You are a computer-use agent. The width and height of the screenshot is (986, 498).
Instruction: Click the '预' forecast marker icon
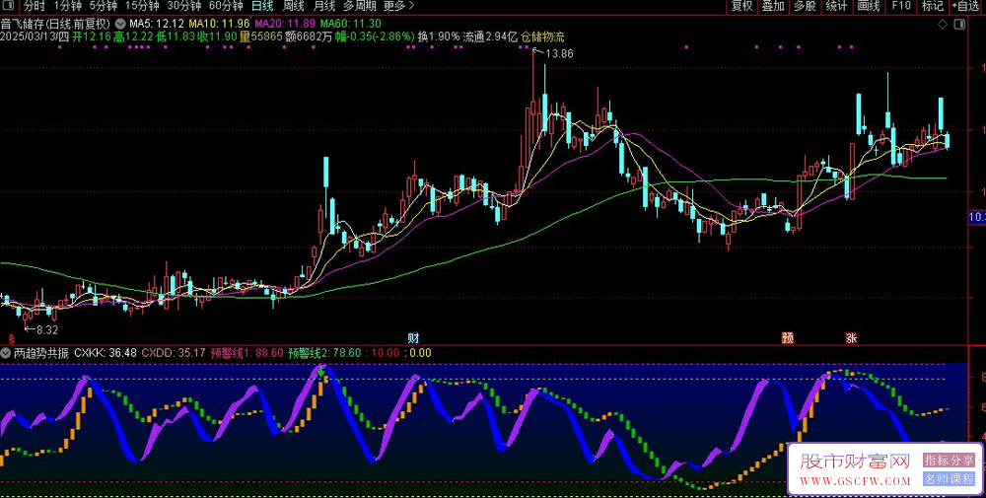pos(788,337)
